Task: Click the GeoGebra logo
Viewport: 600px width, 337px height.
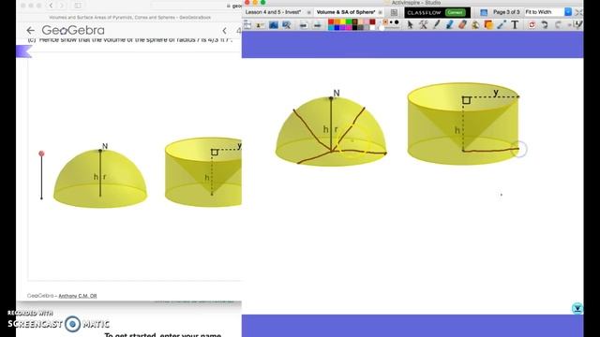Action: [x=73, y=30]
